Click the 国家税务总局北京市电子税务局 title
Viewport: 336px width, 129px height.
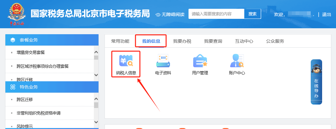pyautogui.click(x=90, y=13)
